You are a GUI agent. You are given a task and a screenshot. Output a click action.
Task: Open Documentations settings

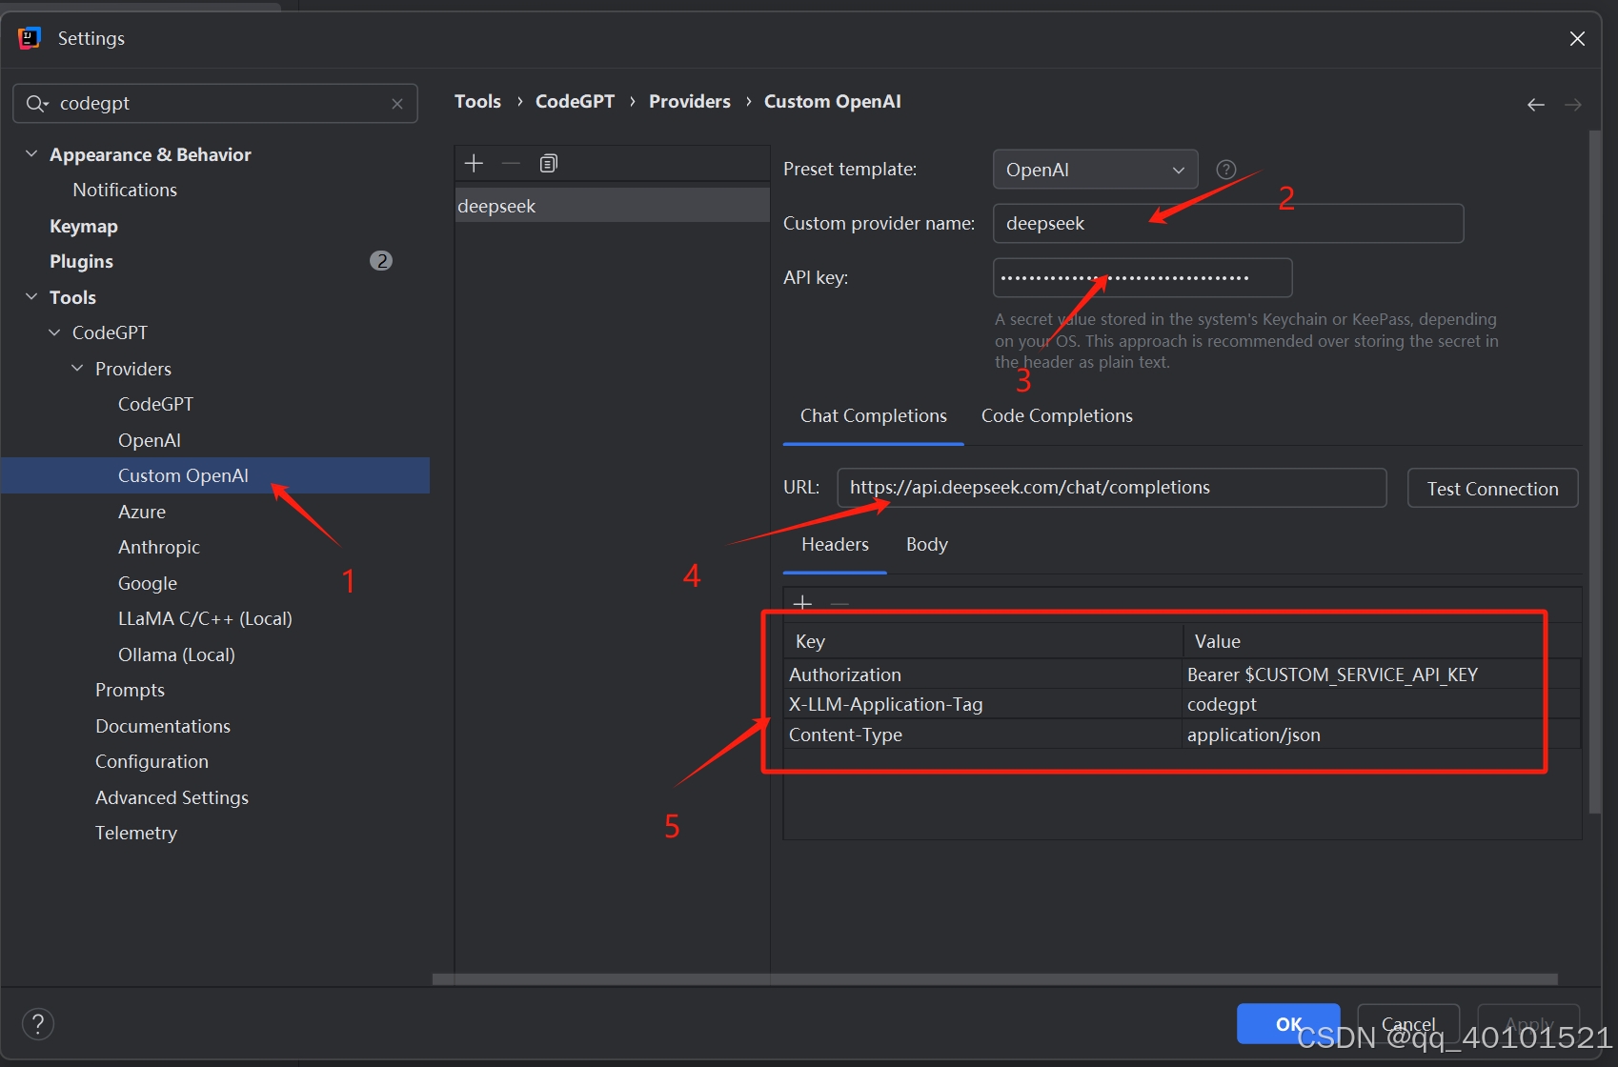point(163,726)
